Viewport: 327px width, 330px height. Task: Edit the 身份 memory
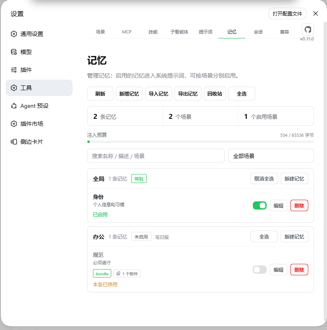(x=278, y=205)
